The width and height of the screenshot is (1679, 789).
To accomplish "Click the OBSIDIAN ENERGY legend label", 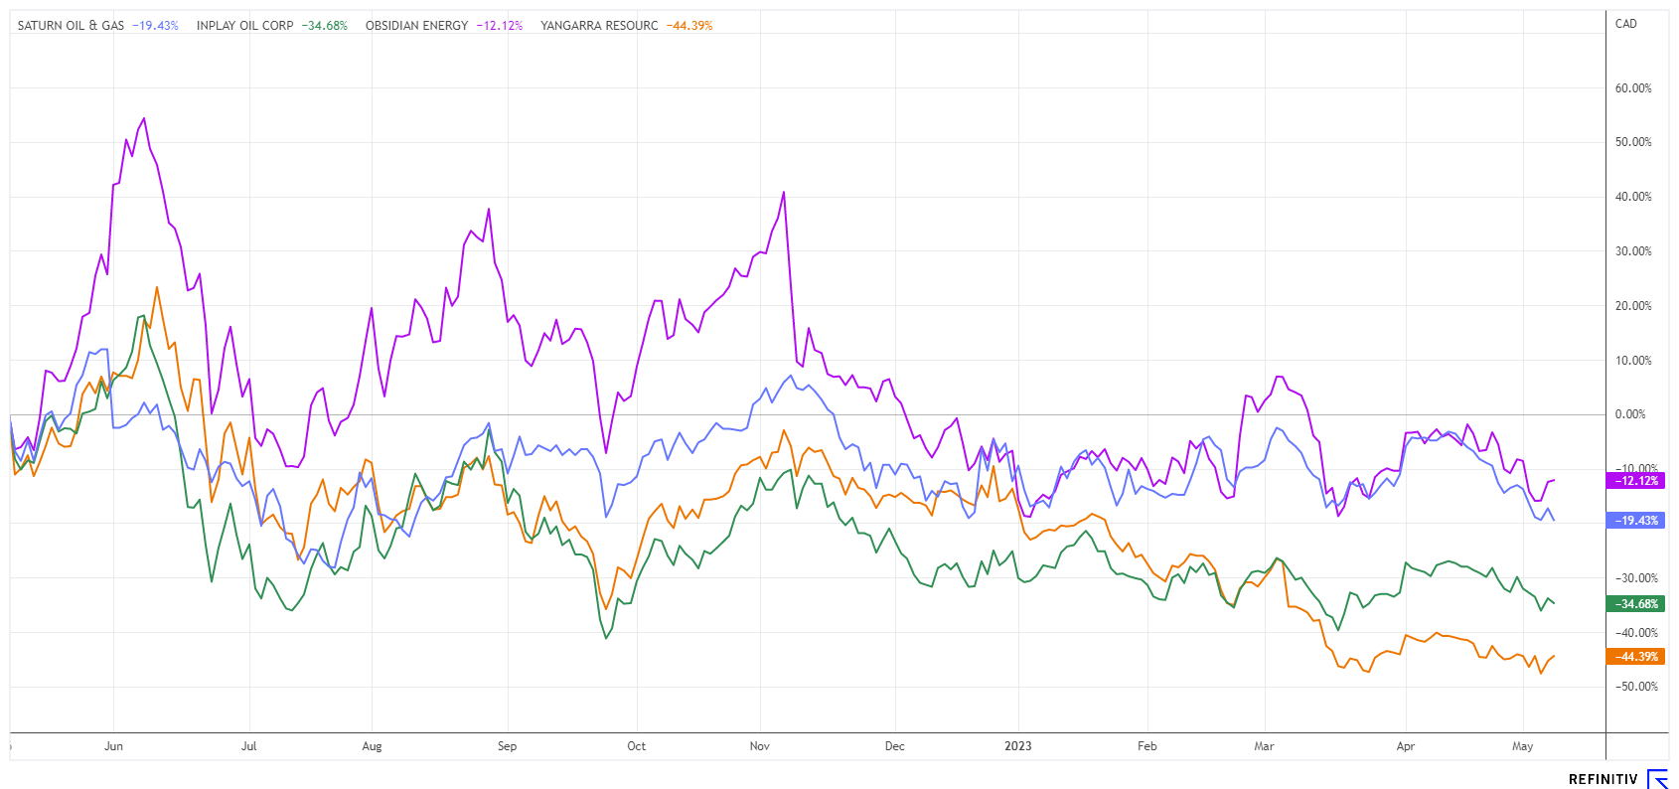I will tap(416, 26).
